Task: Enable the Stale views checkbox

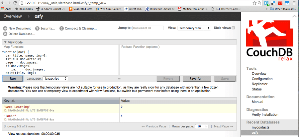Action: 233,28
